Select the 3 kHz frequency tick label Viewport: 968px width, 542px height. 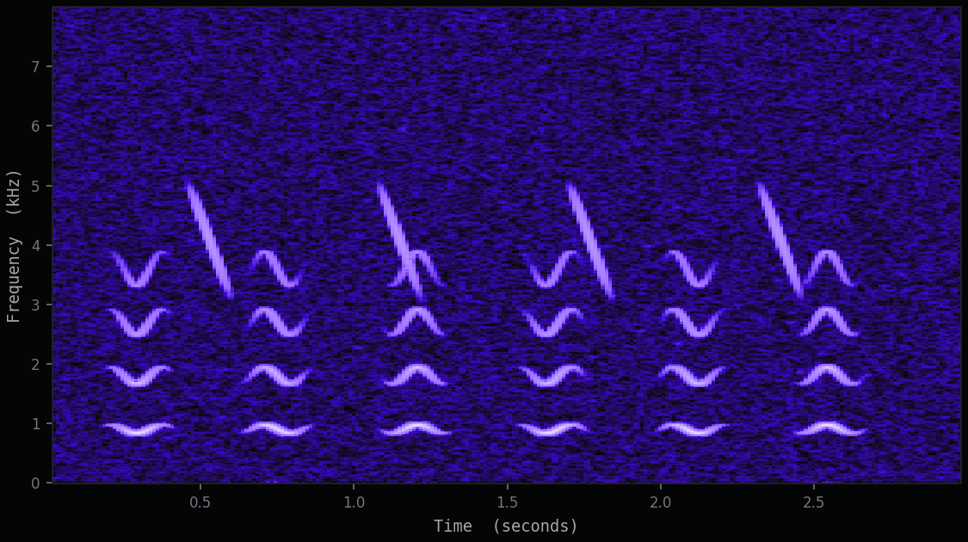[x=36, y=305]
